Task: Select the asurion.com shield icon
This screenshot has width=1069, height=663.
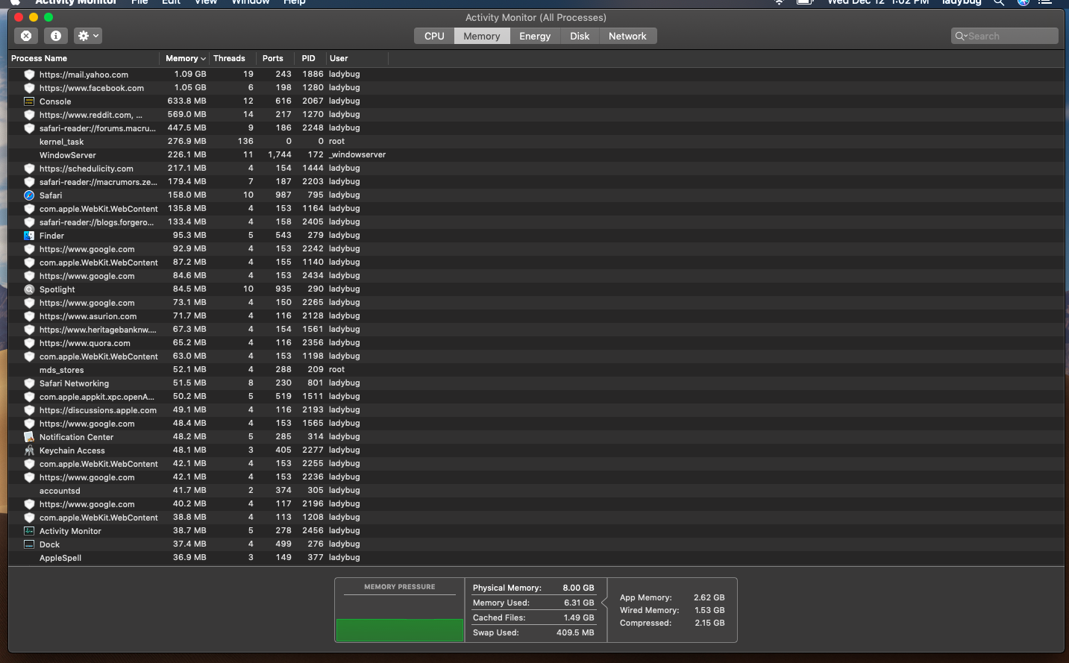Action: click(29, 316)
